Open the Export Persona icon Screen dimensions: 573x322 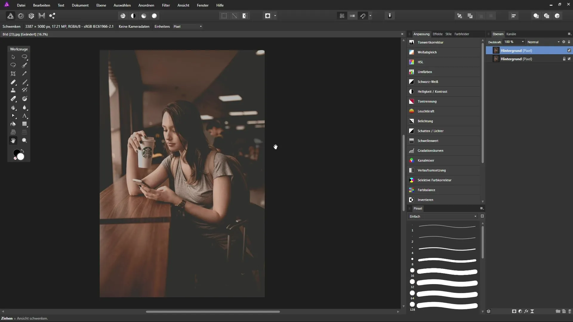52,16
